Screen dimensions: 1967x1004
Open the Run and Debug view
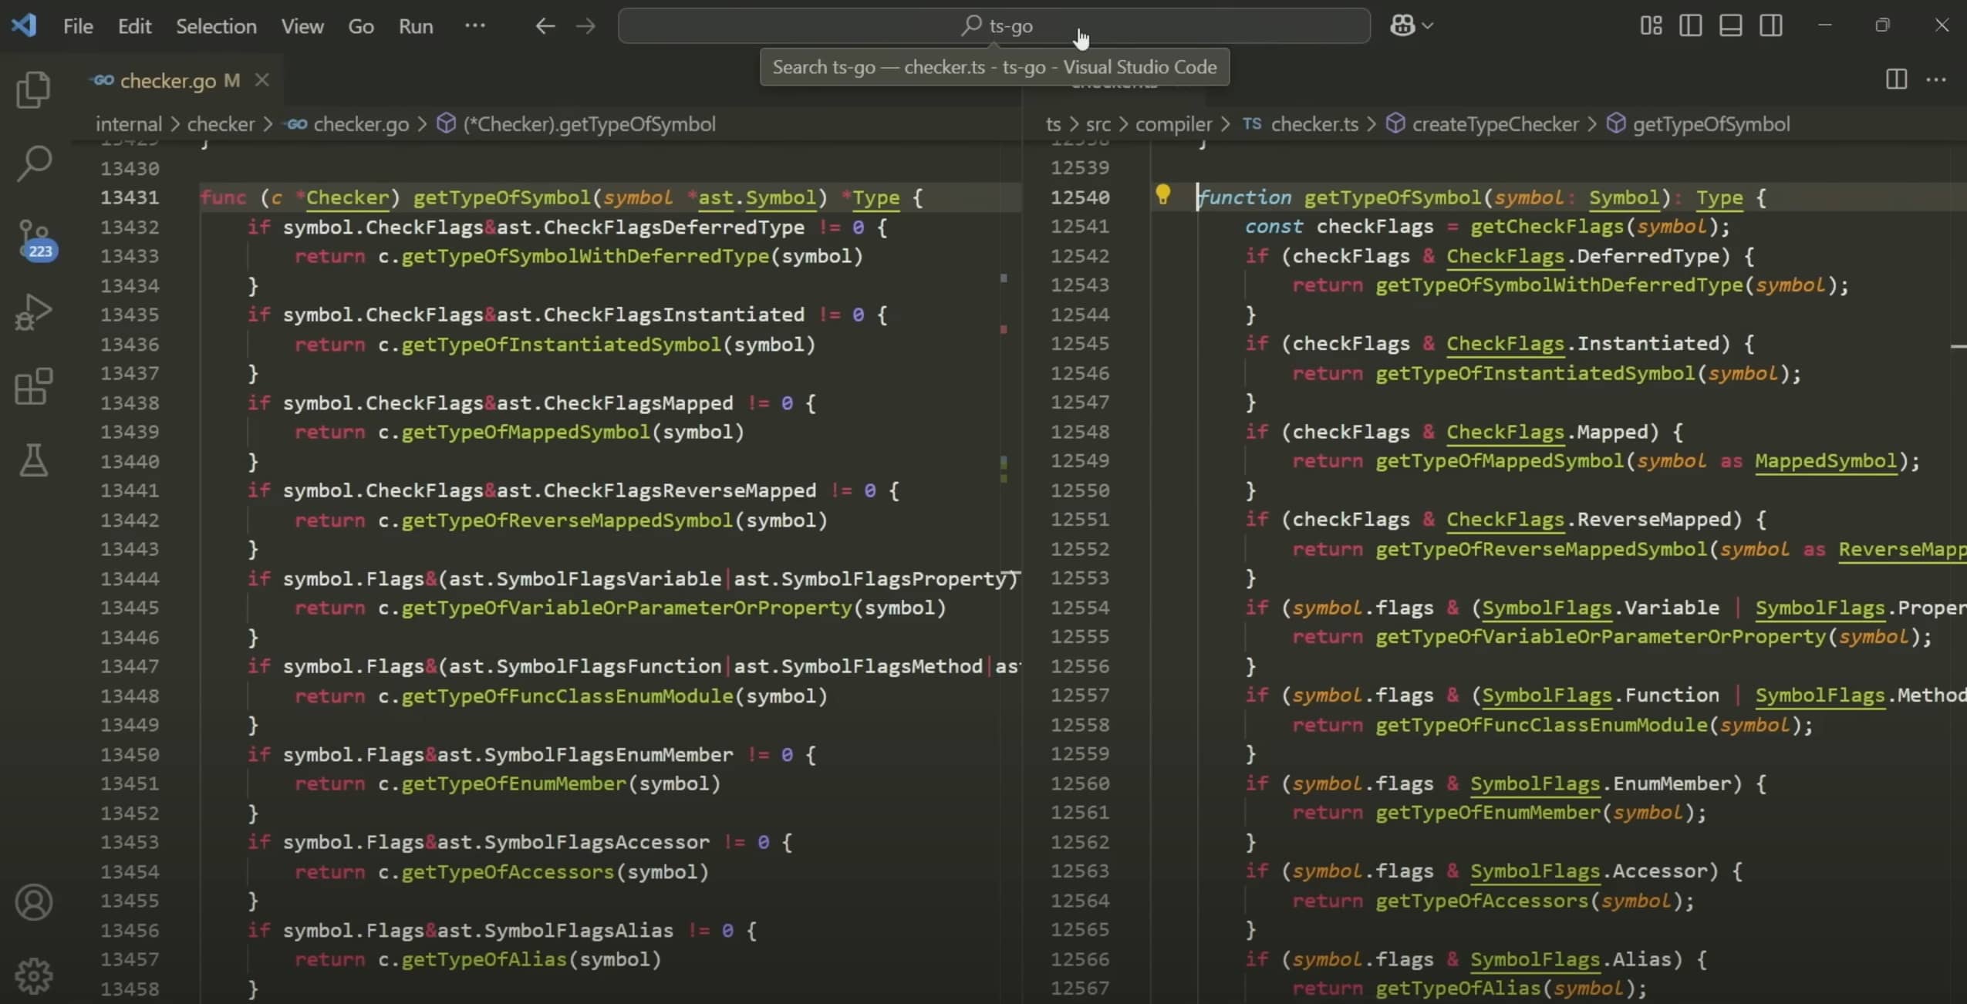tap(33, 312)
